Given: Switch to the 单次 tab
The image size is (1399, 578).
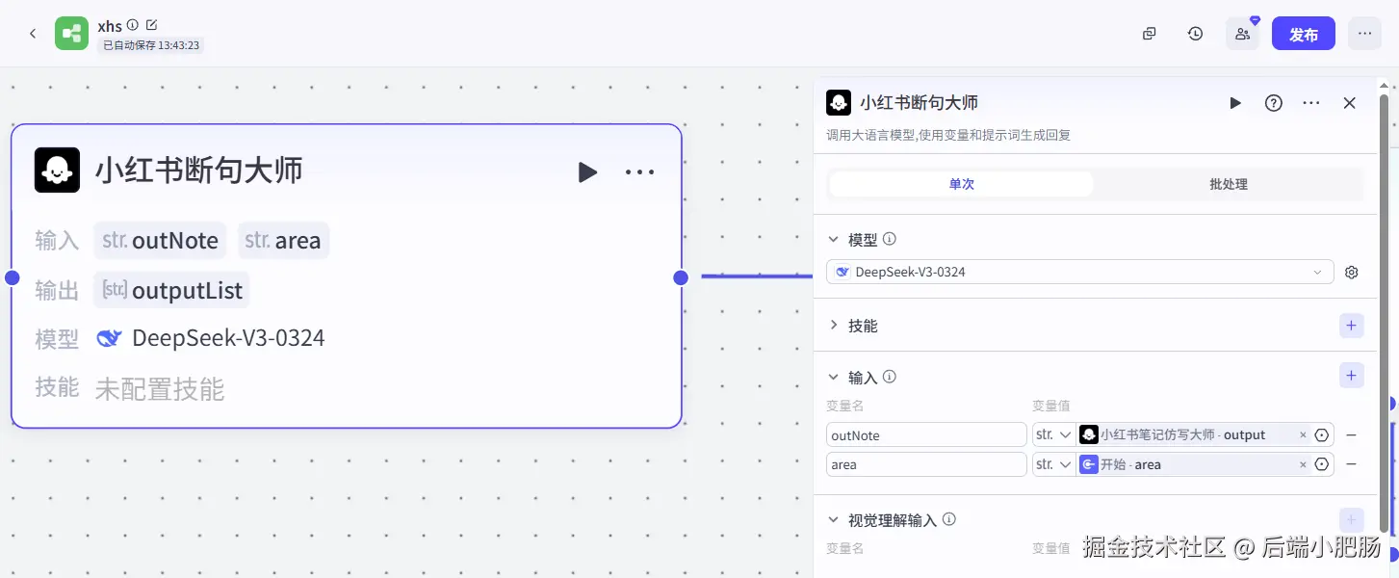Looking at the screenshot, I should pyautogui.click(x=961, y=184).
